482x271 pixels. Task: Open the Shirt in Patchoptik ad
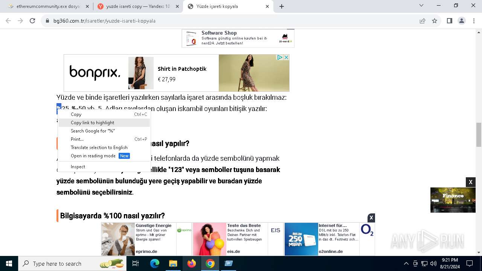click(182, 69)
